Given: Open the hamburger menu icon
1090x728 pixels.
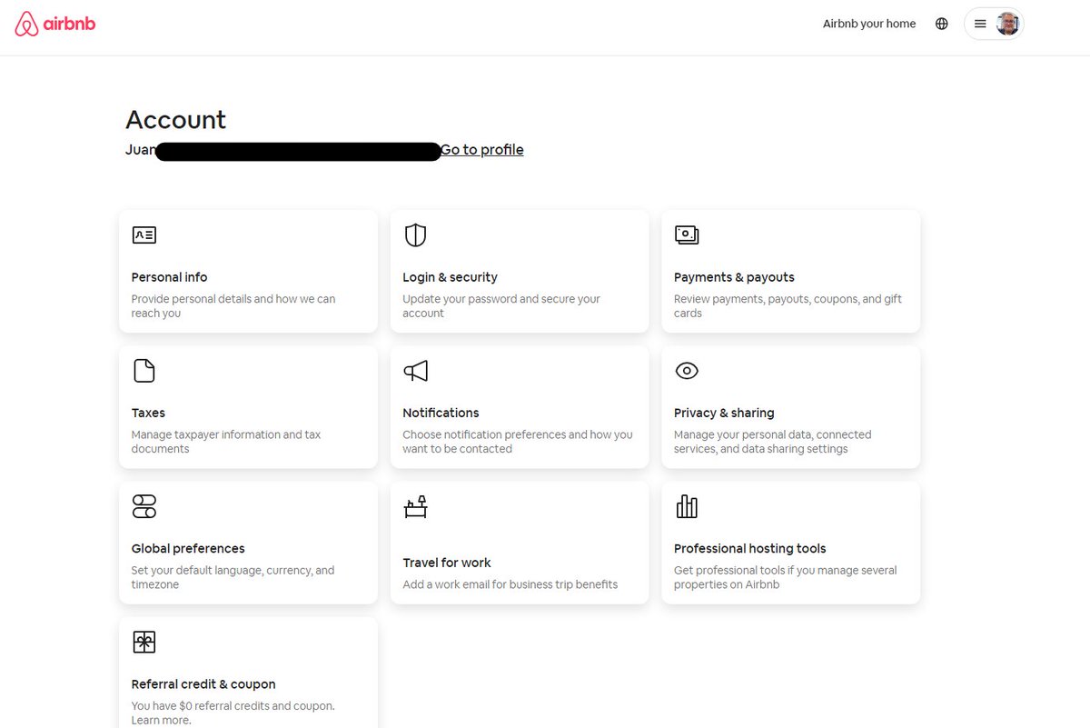Looking at the screenshot, I should pyautogui.click(x=980, y=24).
